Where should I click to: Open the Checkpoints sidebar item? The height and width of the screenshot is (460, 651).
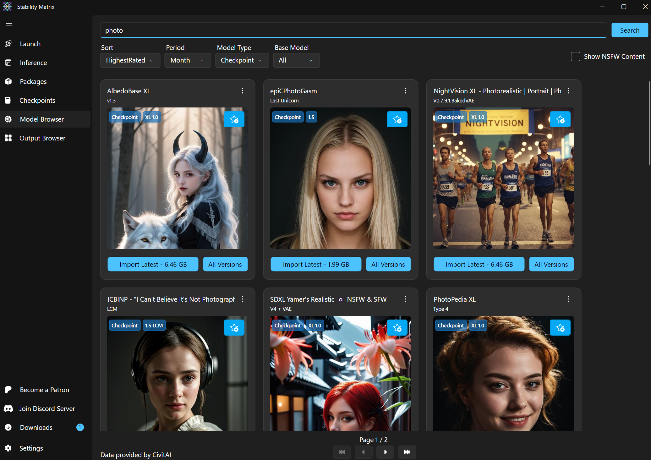coord(37,101)
